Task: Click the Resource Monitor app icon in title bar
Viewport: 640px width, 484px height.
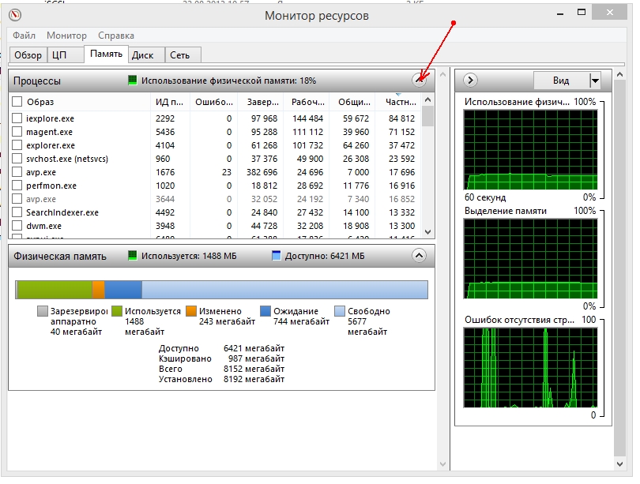Action: [x=15, y=16]
